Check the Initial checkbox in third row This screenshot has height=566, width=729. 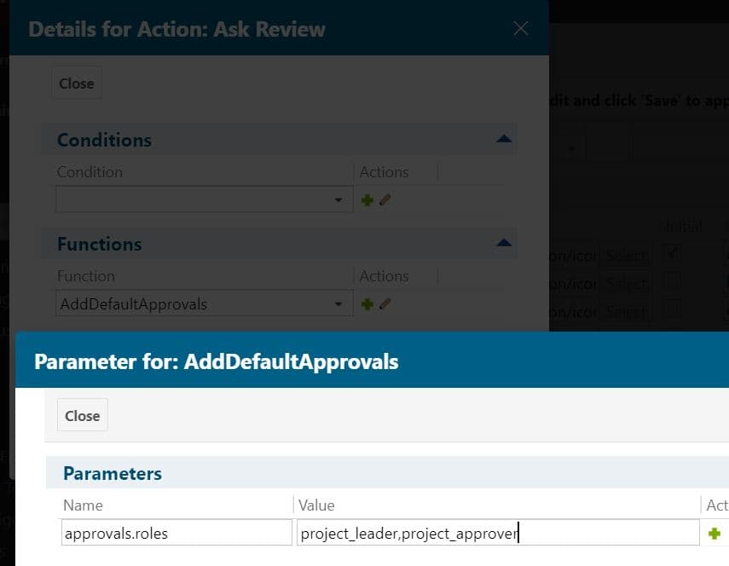(x=673, y=312)
